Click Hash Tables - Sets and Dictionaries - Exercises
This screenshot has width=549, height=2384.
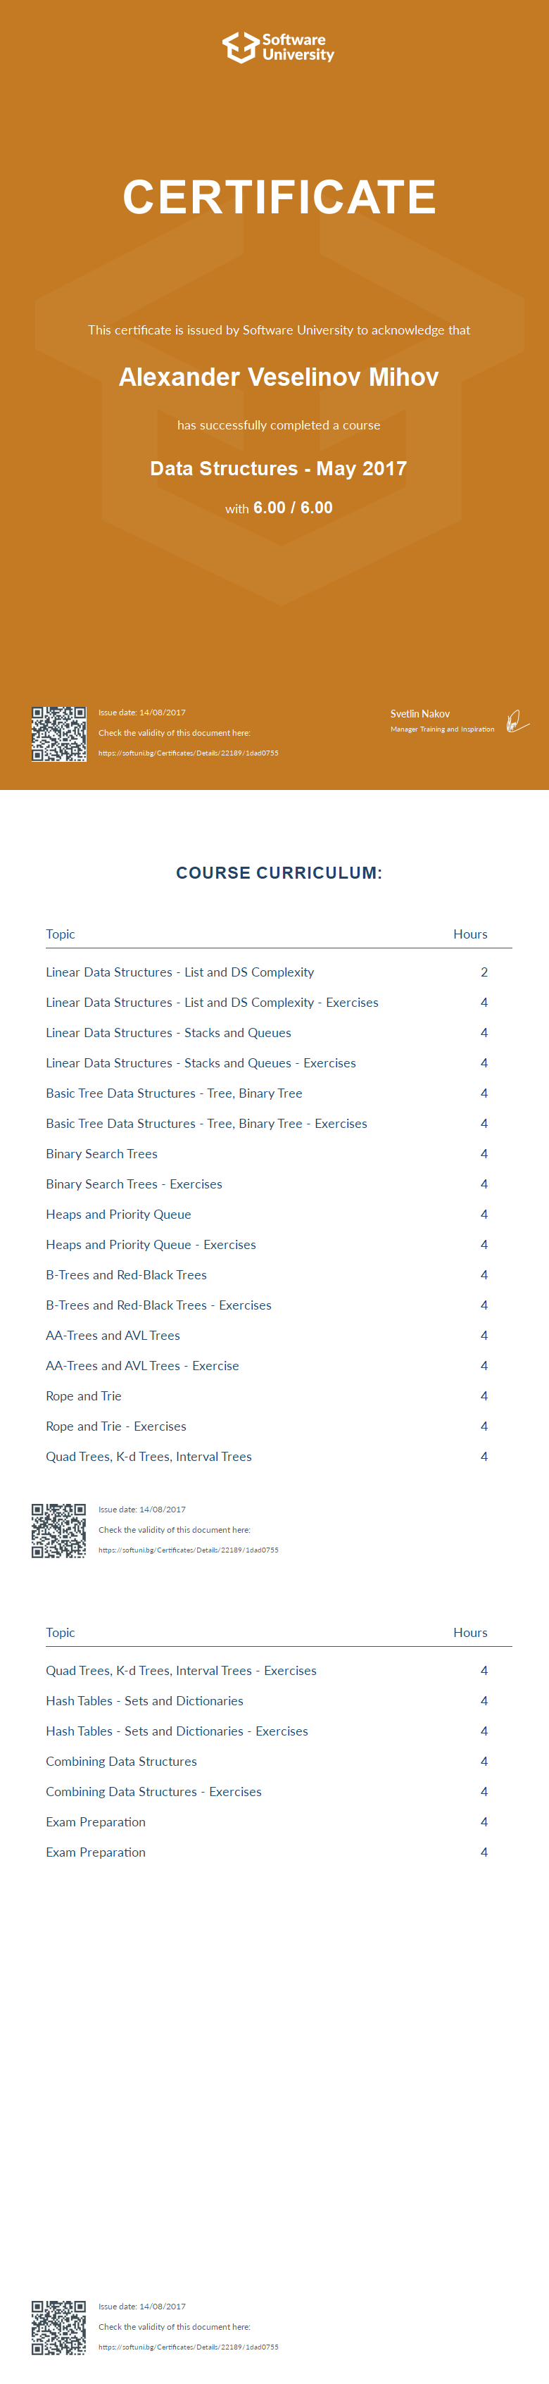tap(177, 1731)
